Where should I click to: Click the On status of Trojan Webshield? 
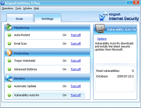point(65,61)
